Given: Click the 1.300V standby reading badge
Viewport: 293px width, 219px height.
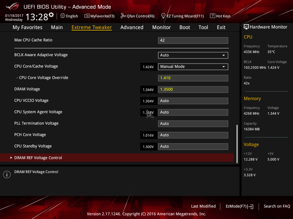Looking at the screenshot, I should coord(149,147).
